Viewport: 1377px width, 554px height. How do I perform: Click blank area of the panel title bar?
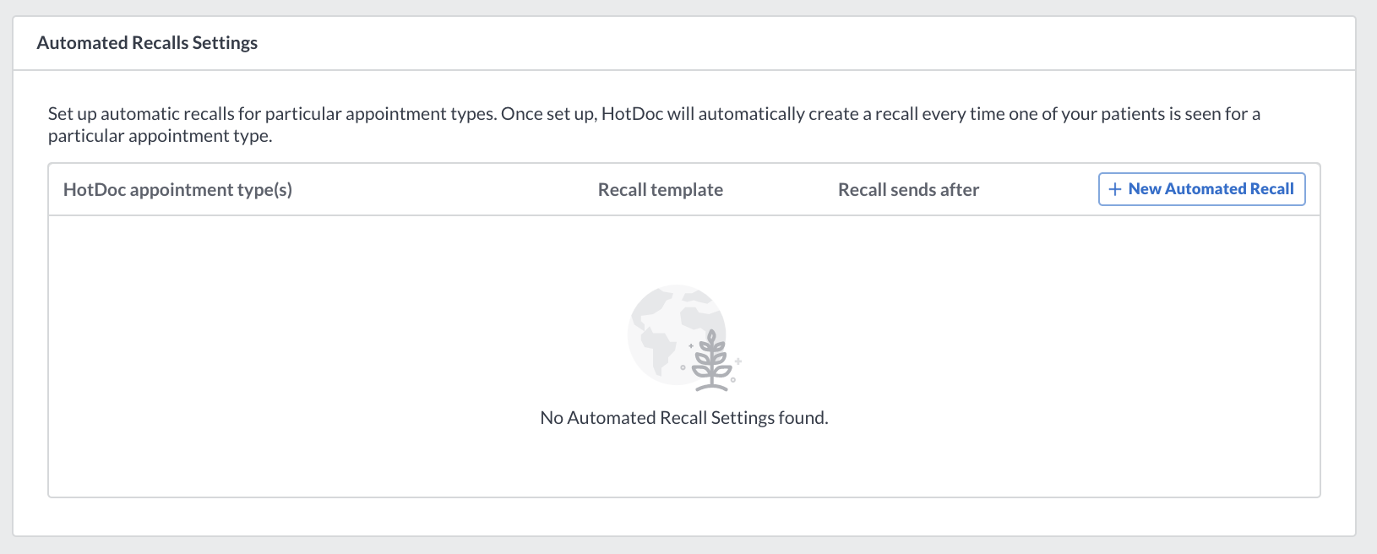(x=803, y=43)
